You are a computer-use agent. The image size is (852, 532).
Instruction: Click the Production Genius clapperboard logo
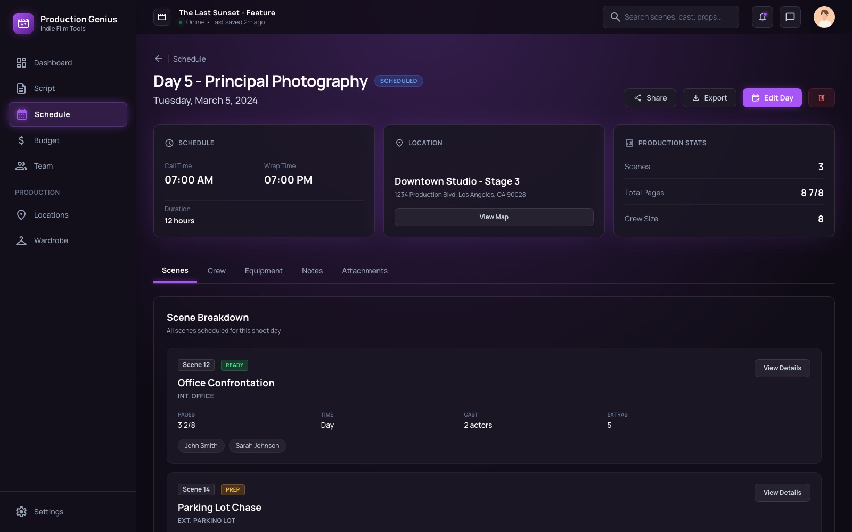click(23, 23)
